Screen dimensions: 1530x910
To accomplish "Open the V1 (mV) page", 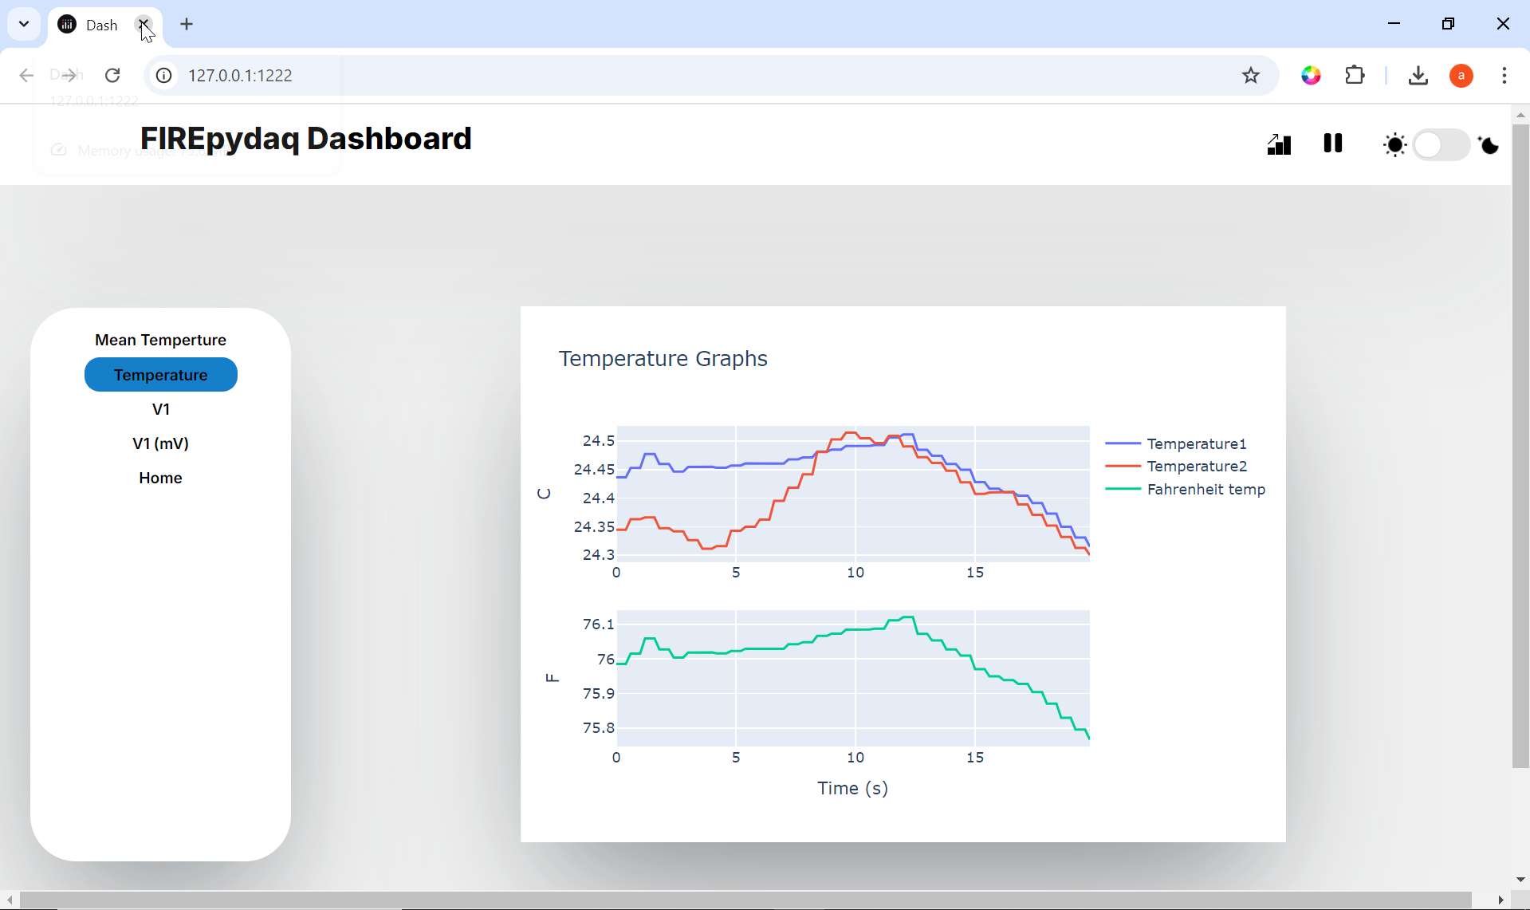I will pyautogui.click(x=160, y=443).
